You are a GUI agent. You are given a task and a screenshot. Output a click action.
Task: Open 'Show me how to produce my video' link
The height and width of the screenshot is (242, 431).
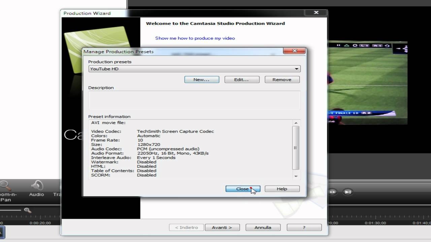(195, 38)
